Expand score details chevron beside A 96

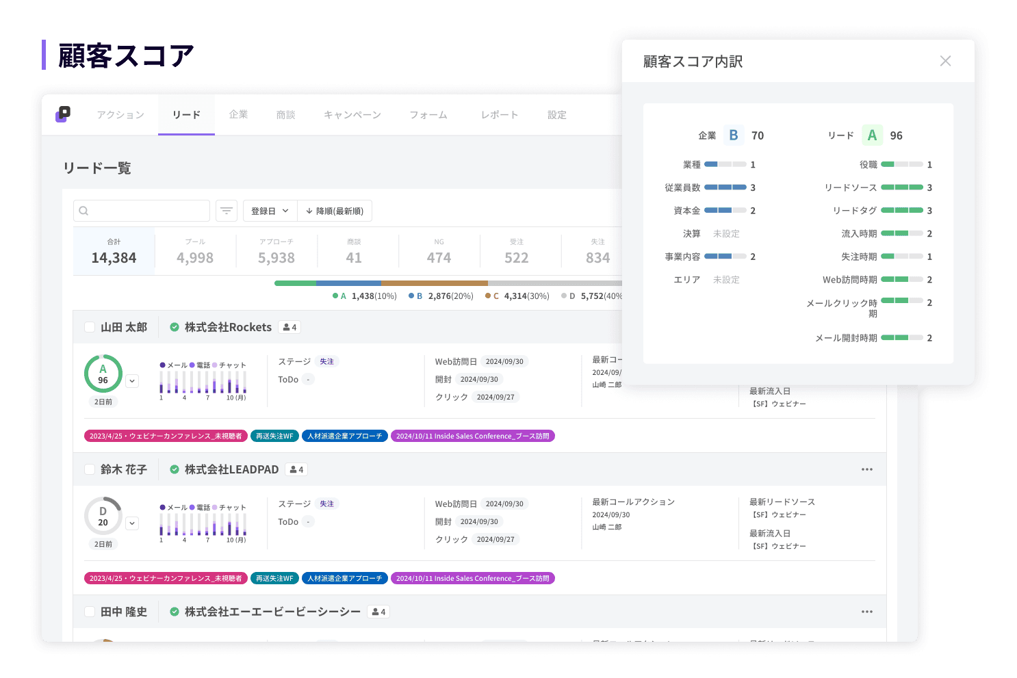(x=132, y=381)
